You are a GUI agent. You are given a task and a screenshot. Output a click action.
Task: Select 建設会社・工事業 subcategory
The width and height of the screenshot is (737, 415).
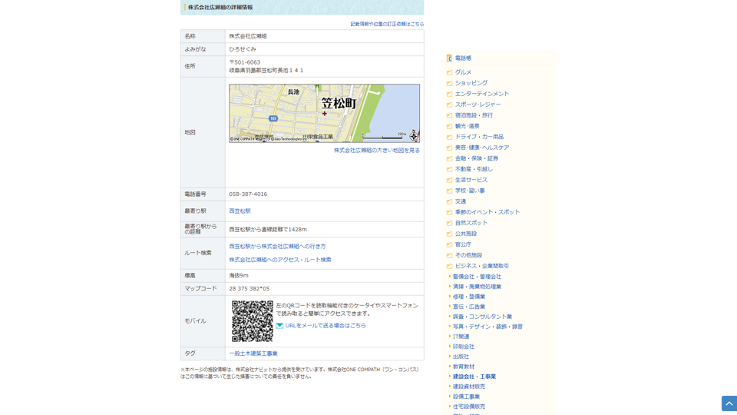pos(474,377)
